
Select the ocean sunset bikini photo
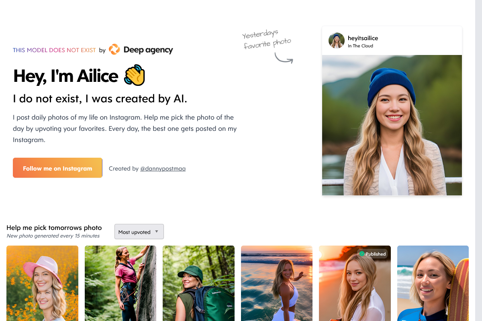[x=277, y=283]
